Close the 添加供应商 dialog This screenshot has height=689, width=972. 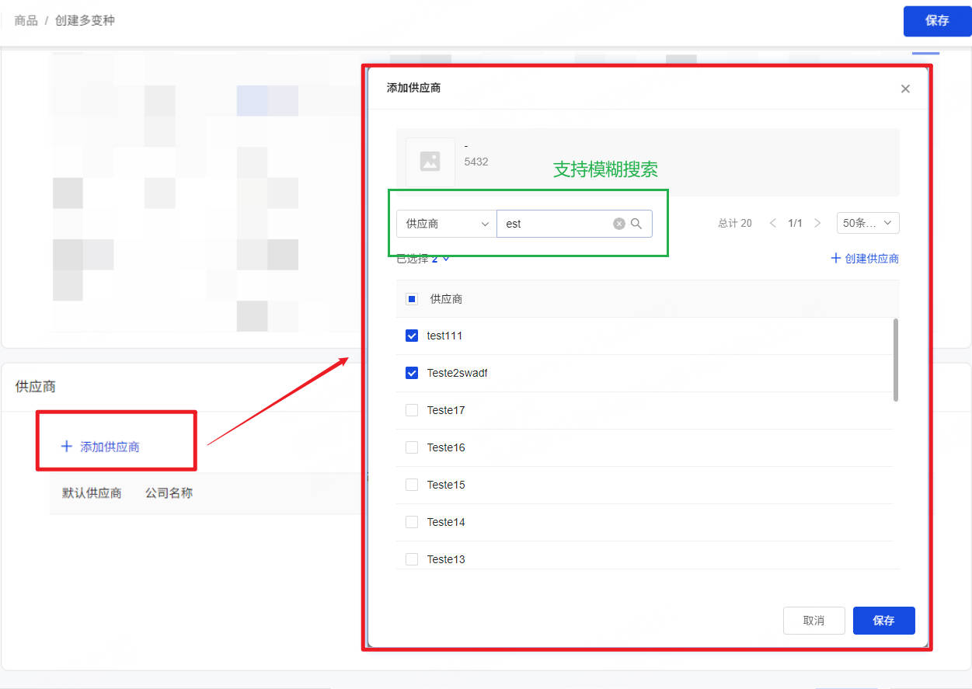(905, 89)
